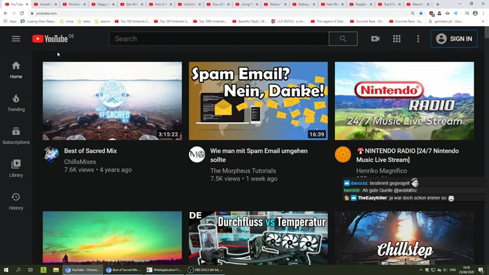Image resolution: width=489 pixels, height=275 pixels.
Task: Open The Legend of Zelda bookmark
Action: click(328, 22)
